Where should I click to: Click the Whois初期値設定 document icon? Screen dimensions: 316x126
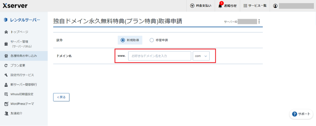pos(6,94)
